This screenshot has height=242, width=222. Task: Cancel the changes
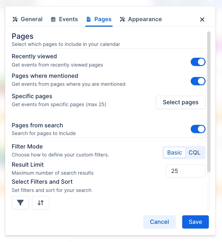[x=159, y=222]
